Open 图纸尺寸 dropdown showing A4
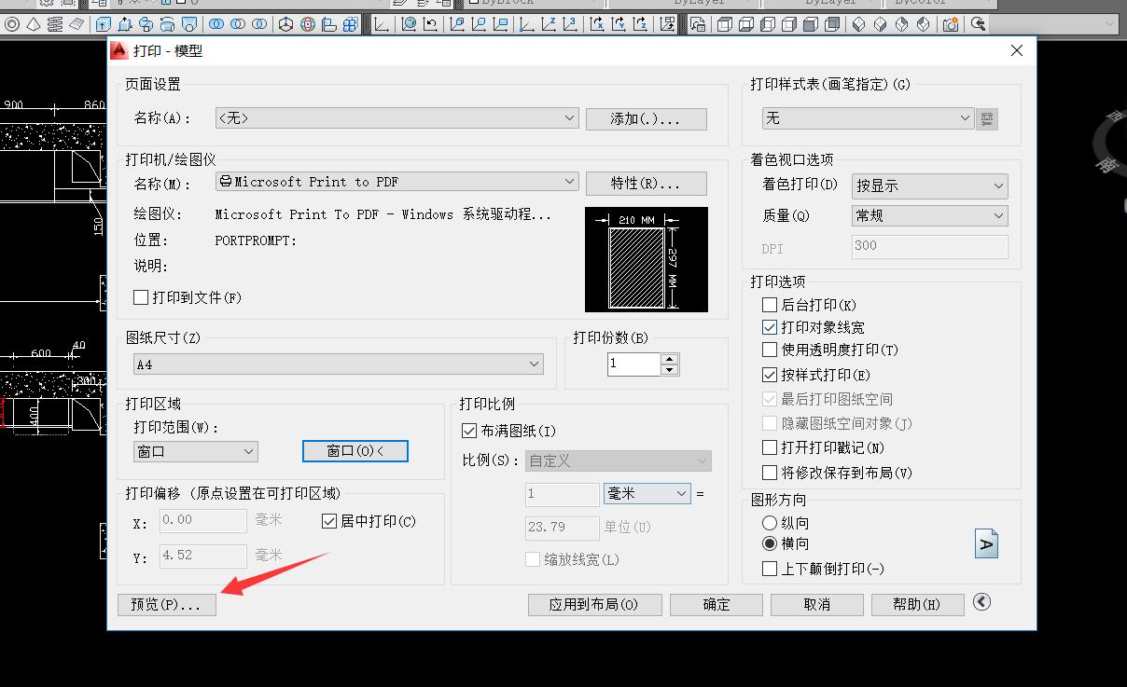The image size is (1127, 687). tap(339, 364)
